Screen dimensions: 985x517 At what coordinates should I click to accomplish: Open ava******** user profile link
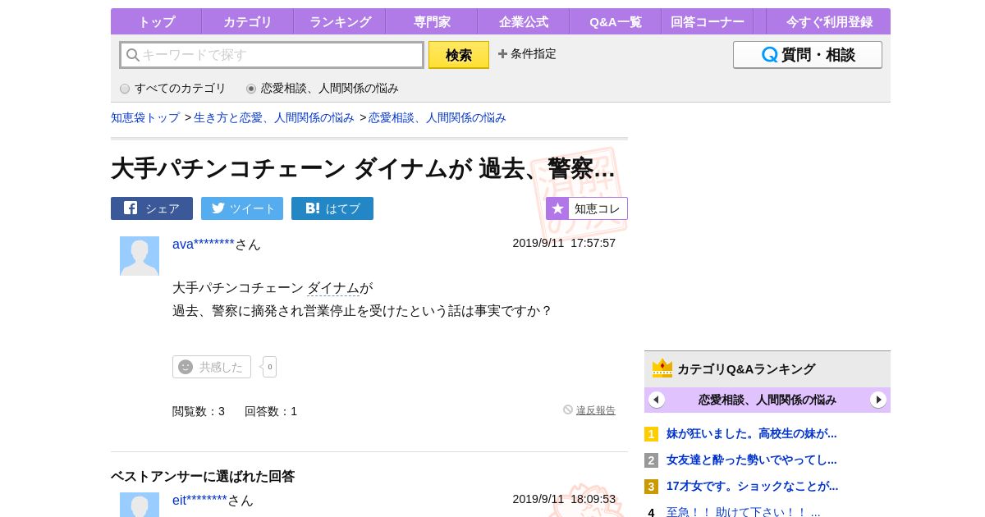click(204, 244)
